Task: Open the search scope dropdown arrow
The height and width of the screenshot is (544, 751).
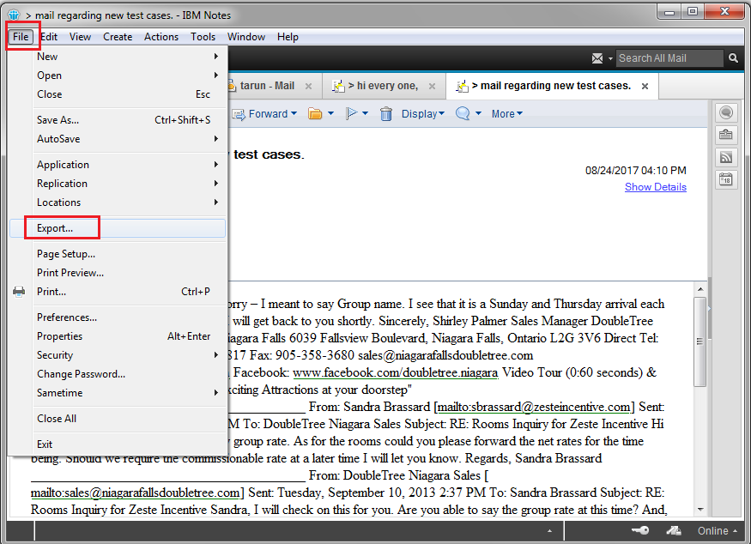Action: tap(610, 59)
